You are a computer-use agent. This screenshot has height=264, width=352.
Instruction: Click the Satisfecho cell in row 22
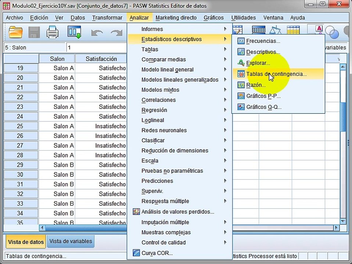[x=101, y=97]
